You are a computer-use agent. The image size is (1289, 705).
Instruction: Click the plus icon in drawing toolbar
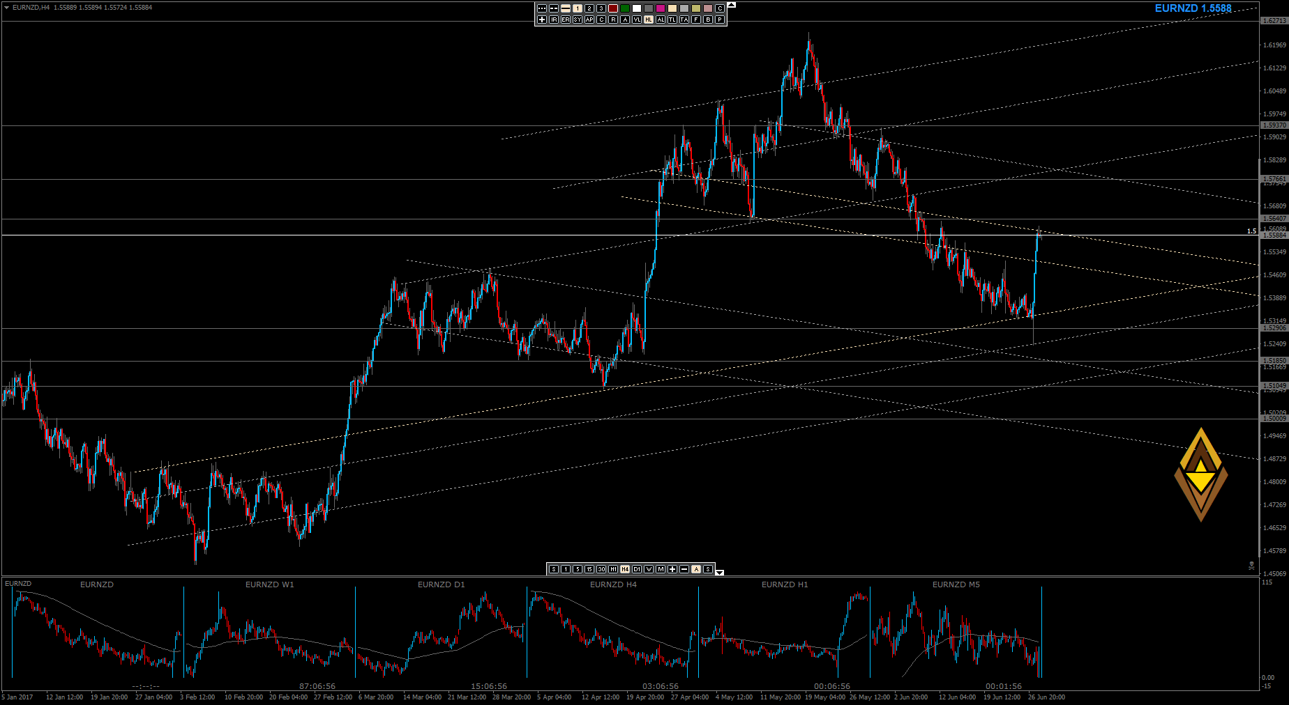coord(542,20)
